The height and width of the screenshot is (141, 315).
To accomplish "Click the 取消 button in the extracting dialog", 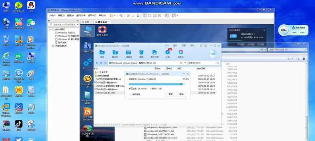I will (181, 94).
